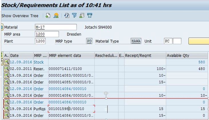Click the Plant field showing 1200

tap(40, 41)
